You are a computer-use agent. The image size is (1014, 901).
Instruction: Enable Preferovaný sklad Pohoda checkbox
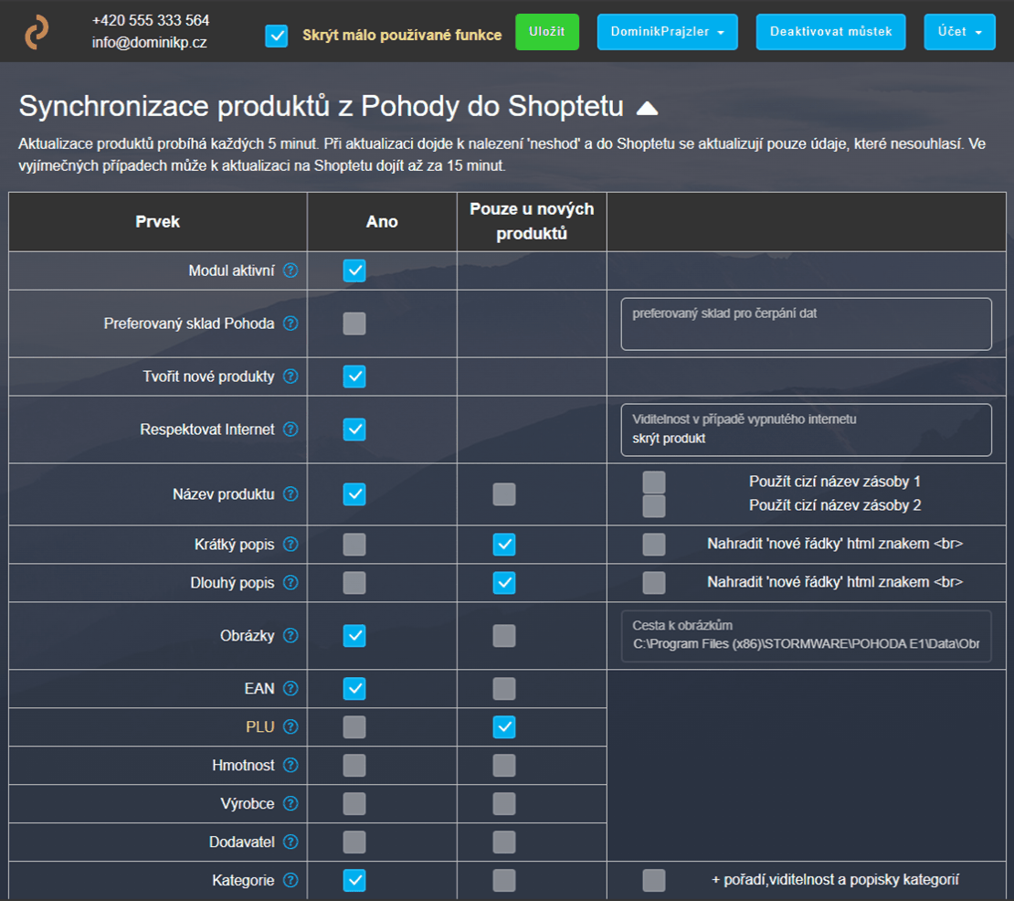pos(354,323)
